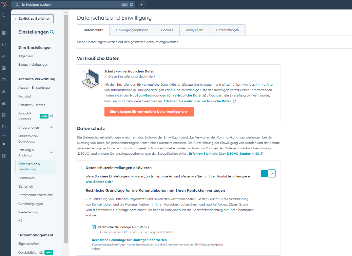Select the Datenschutz tab
This screenshot has width=352, height=256.
click(93, 30)
